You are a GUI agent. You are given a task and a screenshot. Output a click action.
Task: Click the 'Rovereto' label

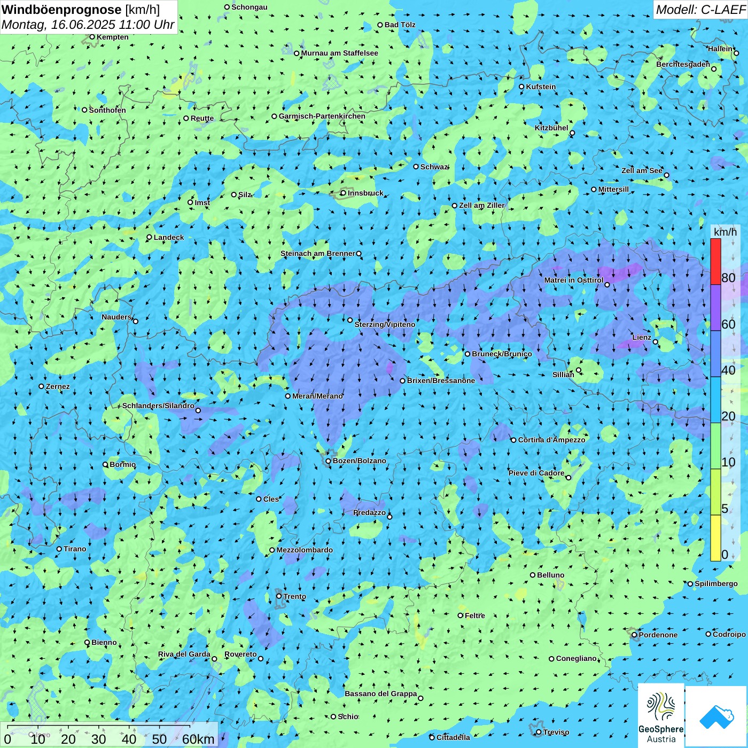(x=240, y=654)
